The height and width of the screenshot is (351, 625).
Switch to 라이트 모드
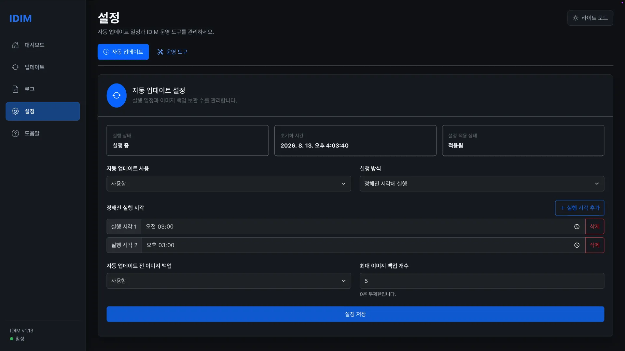pos(590,18)
